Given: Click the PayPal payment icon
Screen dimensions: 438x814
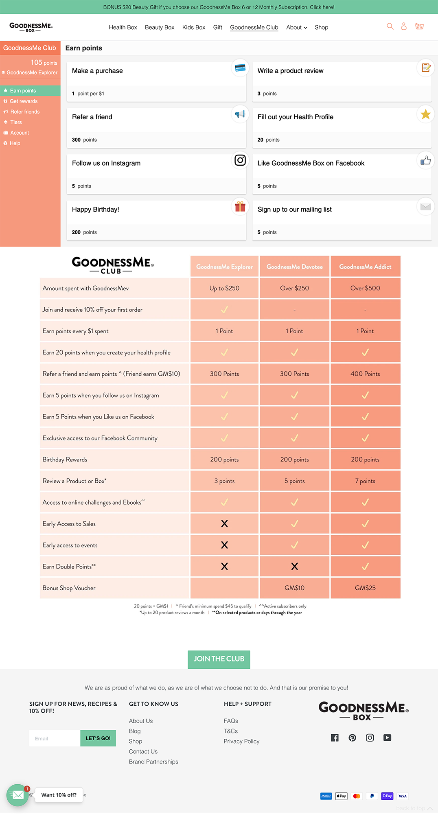Looking at the screenshot, I should [x=372, y=796].
